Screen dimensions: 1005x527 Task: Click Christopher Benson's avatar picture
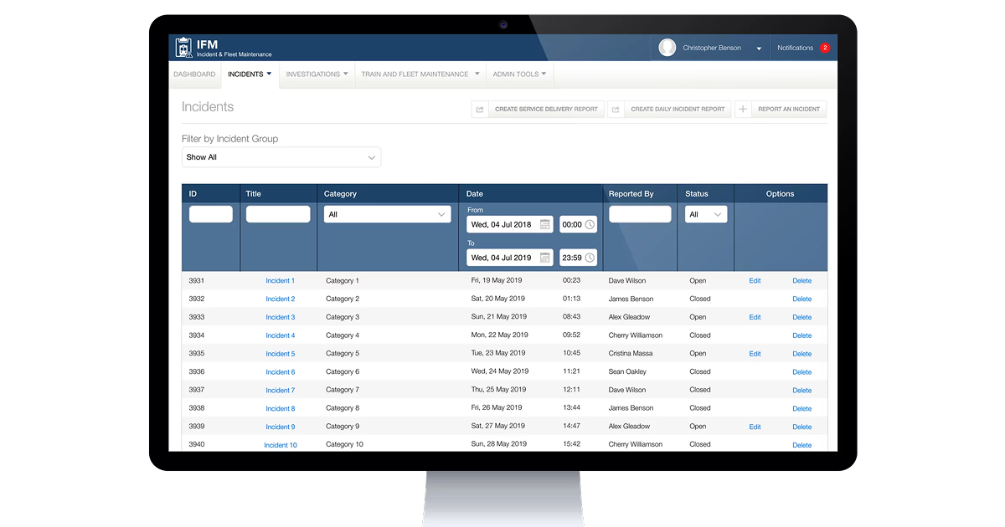coord(667,48)
